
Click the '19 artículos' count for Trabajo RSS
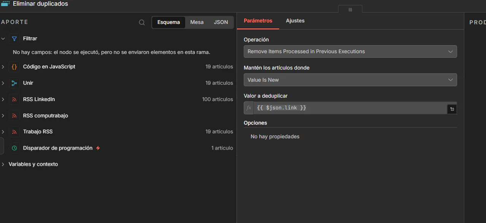pos(219,132)
